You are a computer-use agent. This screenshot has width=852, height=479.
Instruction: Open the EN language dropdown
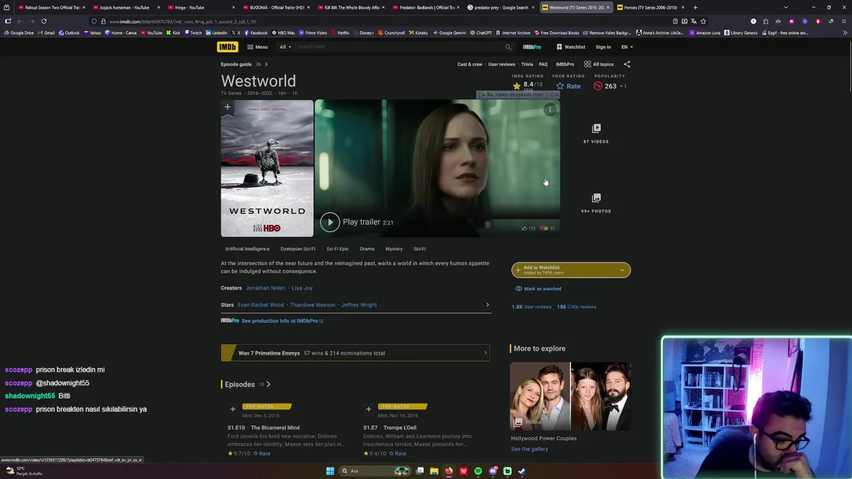(x=627, y=47)
